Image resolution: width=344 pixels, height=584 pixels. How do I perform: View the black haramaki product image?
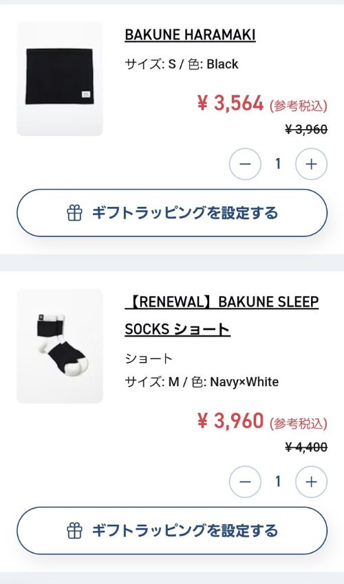pyautogui.click(x=60, y=78)
